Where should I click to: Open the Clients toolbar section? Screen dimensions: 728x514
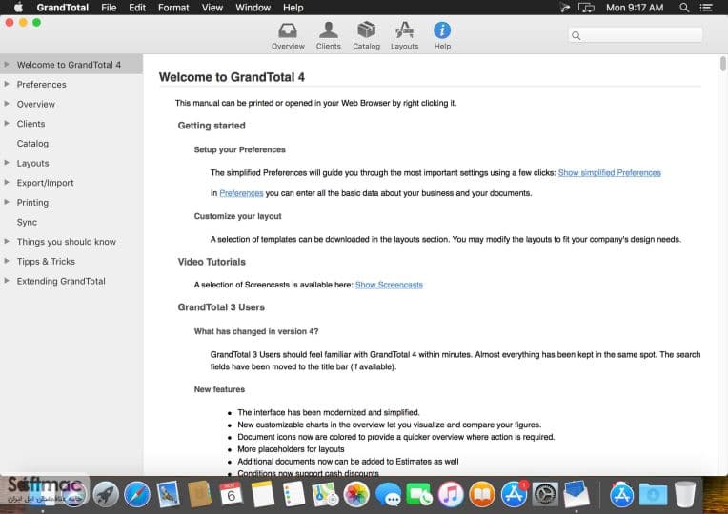click(x=328, y=36)
